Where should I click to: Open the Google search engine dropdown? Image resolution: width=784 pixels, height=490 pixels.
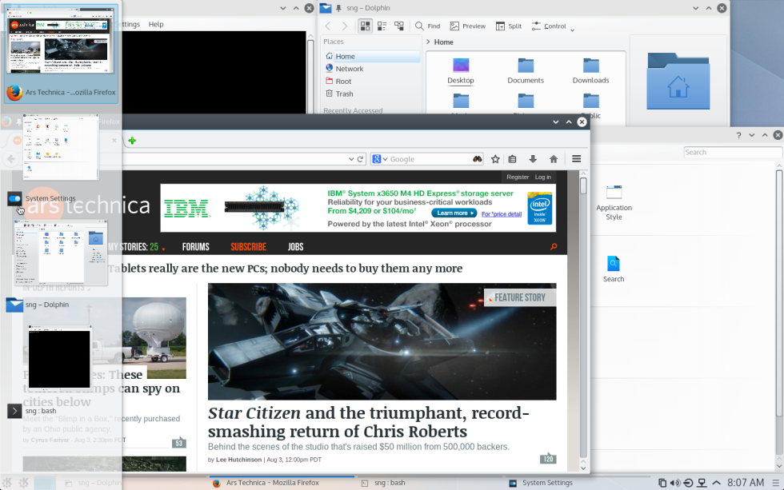tap(383, 158)
